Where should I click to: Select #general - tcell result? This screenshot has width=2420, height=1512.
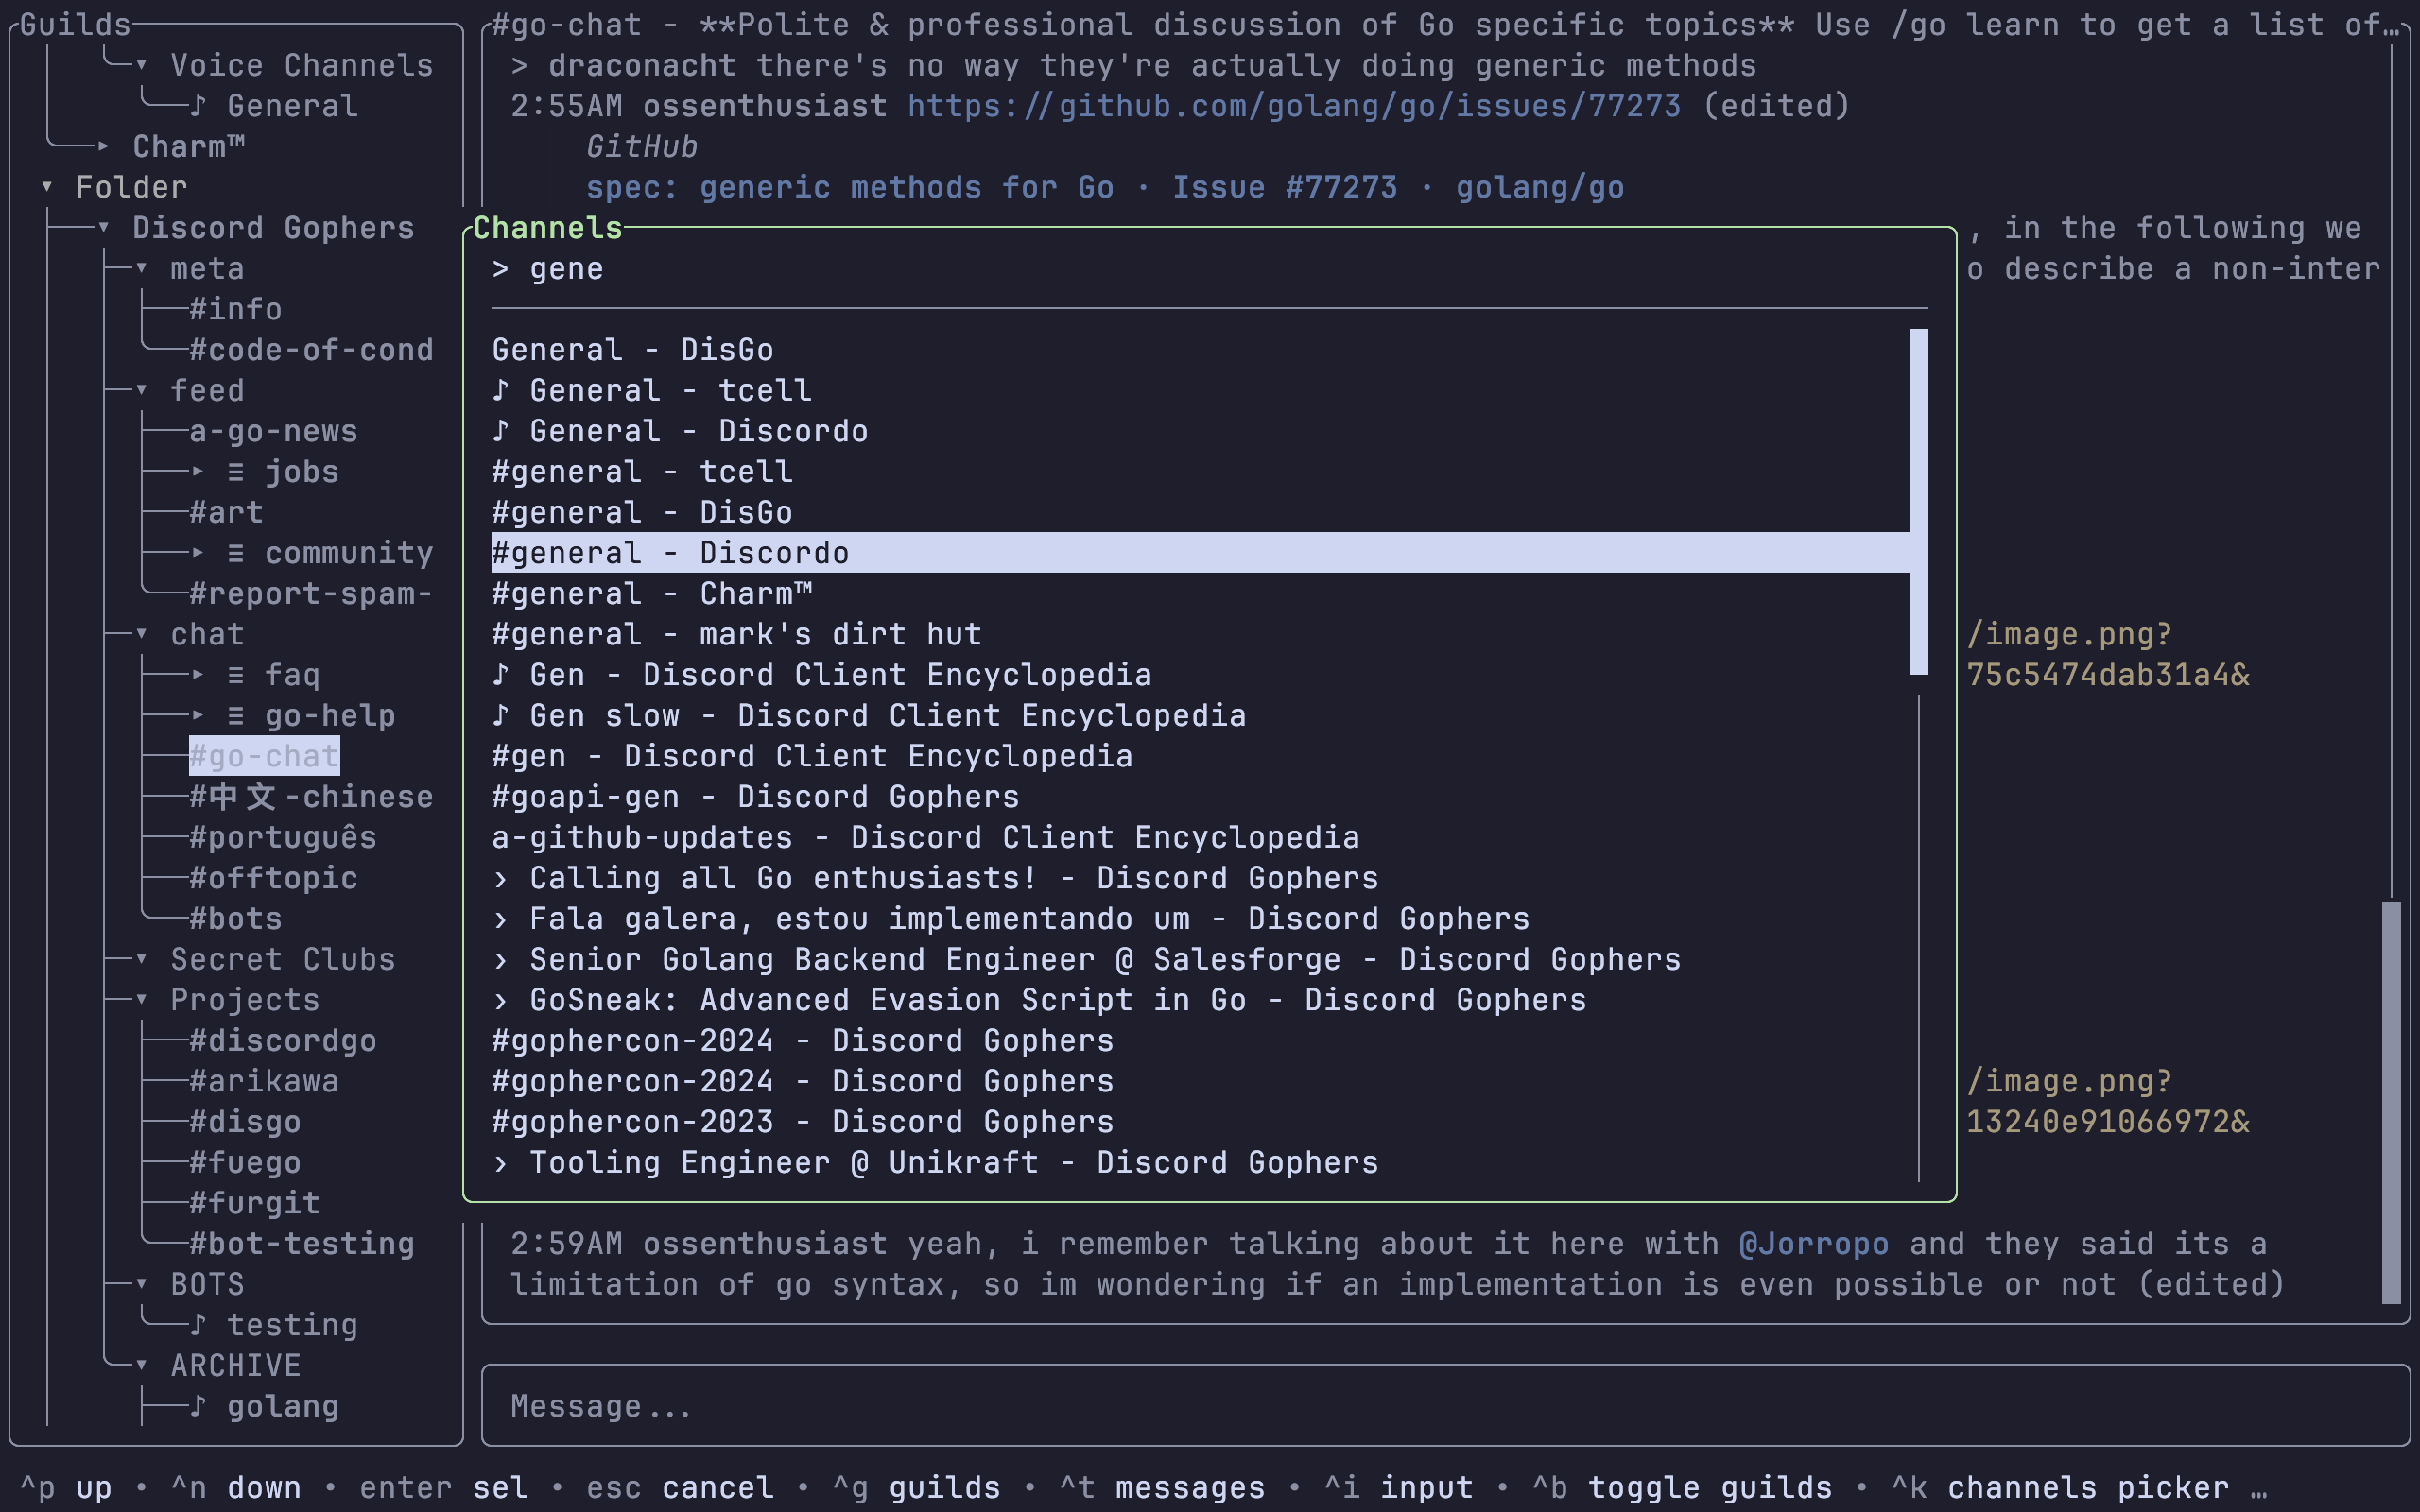1200,472
